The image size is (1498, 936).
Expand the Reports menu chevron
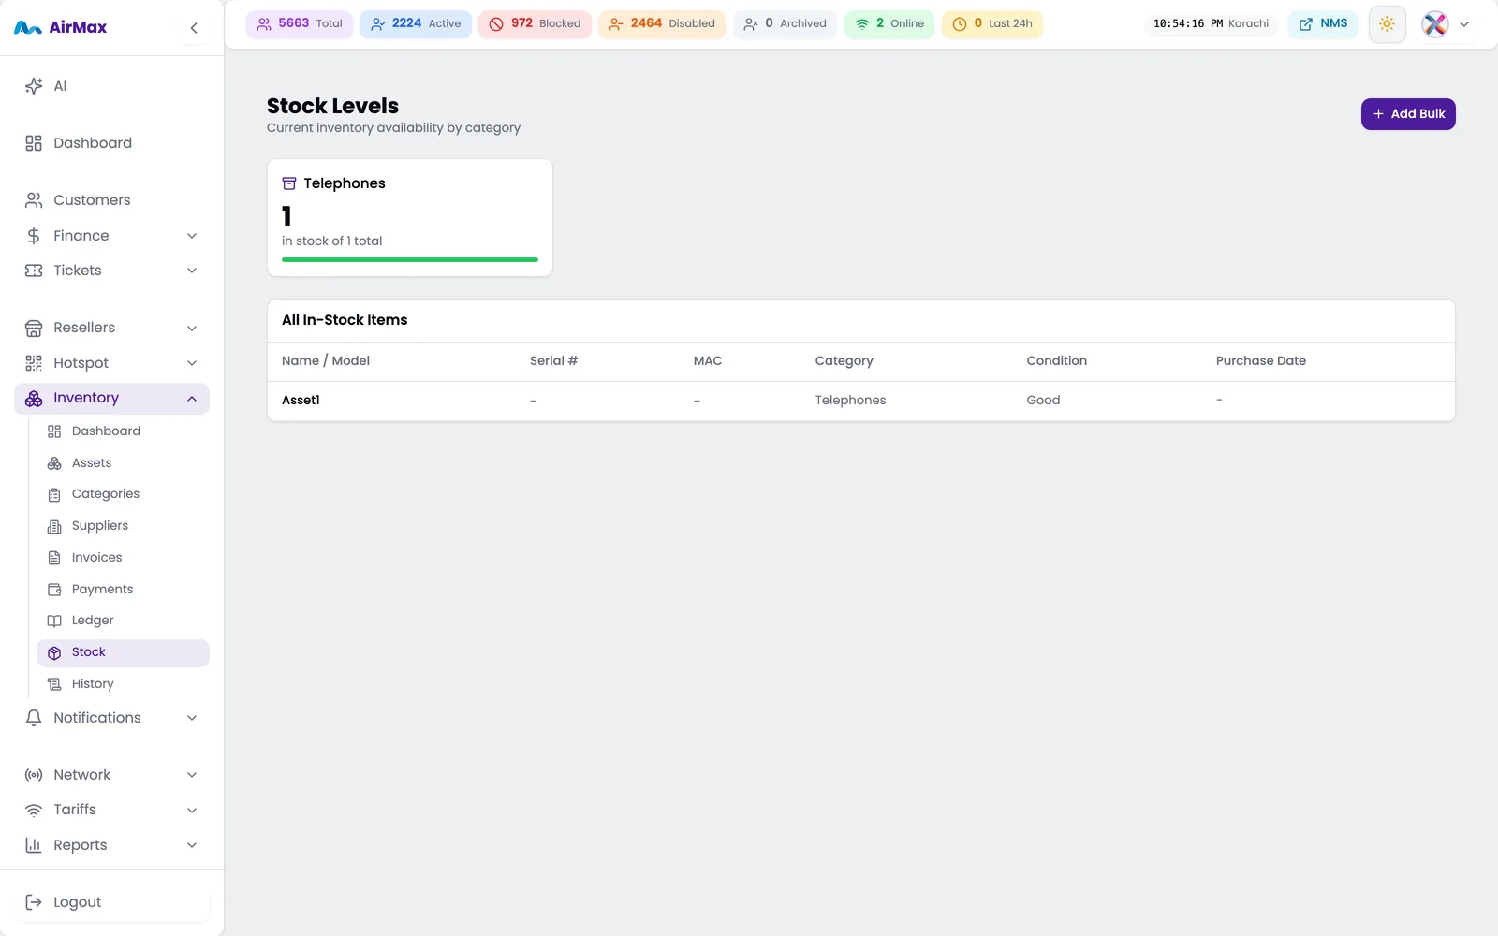point(192,845)
